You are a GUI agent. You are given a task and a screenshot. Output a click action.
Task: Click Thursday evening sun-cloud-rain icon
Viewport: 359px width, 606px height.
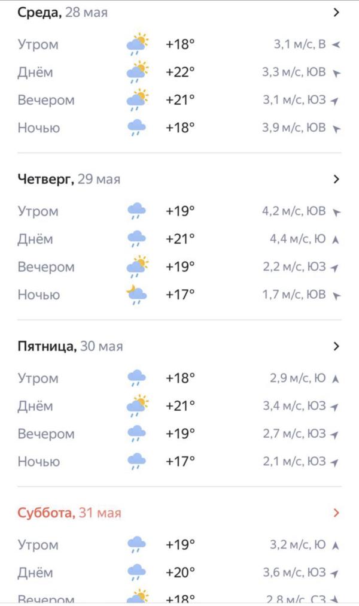pyautogui.click(x=138, y=267)
